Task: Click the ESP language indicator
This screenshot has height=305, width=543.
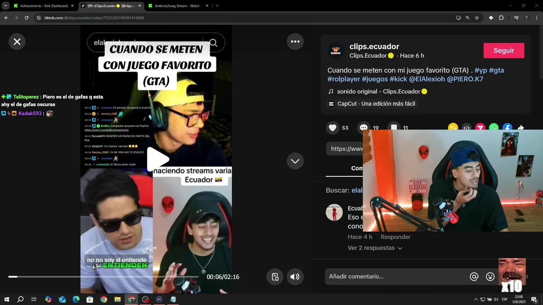Action: (x=504, y=299)
